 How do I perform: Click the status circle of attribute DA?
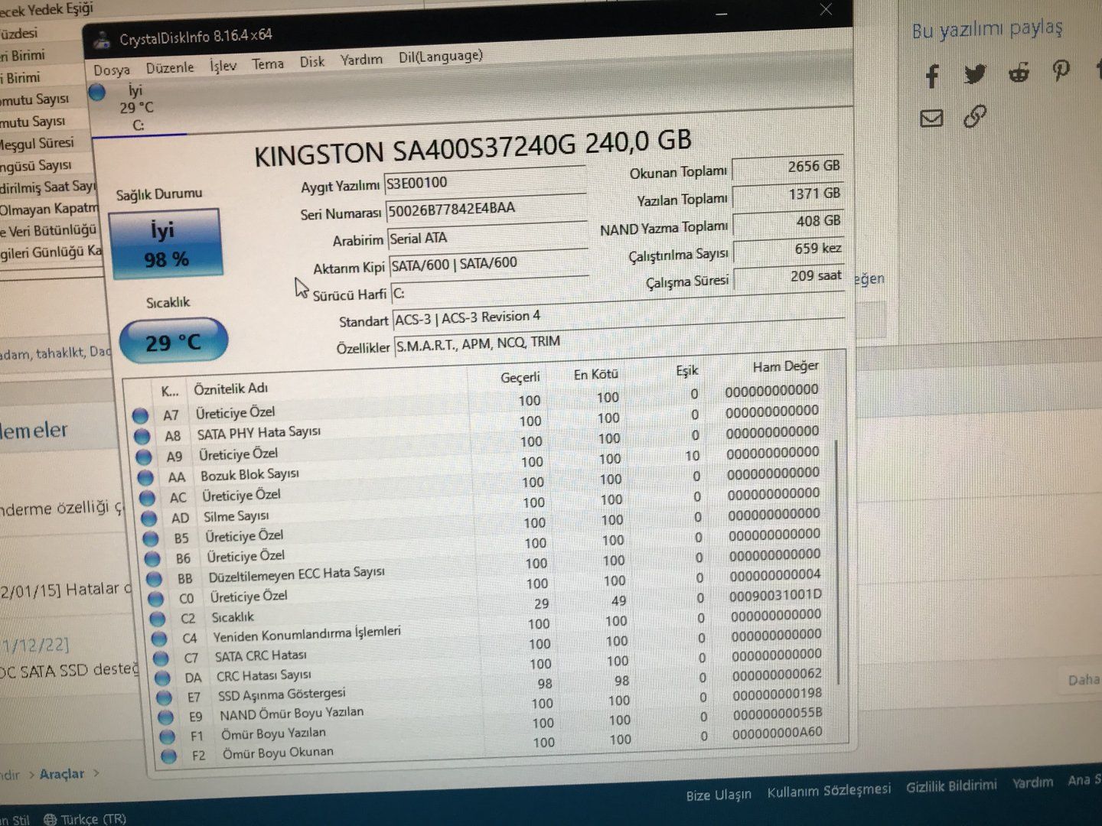point(162,678)
